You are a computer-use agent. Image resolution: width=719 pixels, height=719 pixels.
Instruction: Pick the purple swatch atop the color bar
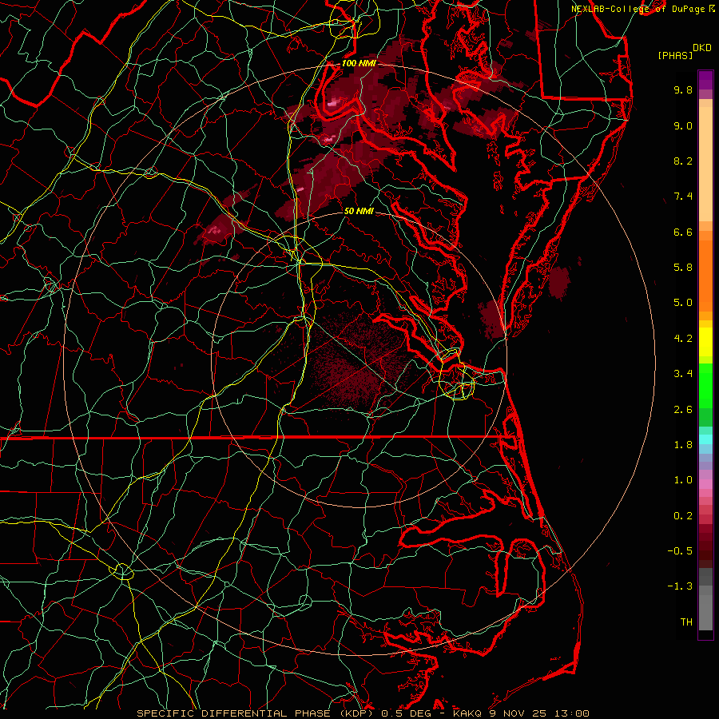tap(705, 80)
